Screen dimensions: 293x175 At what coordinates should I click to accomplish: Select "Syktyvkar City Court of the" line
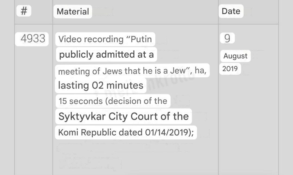123,116
